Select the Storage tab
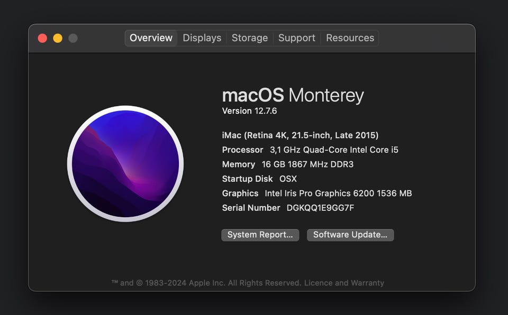 [x=249, y=38]
